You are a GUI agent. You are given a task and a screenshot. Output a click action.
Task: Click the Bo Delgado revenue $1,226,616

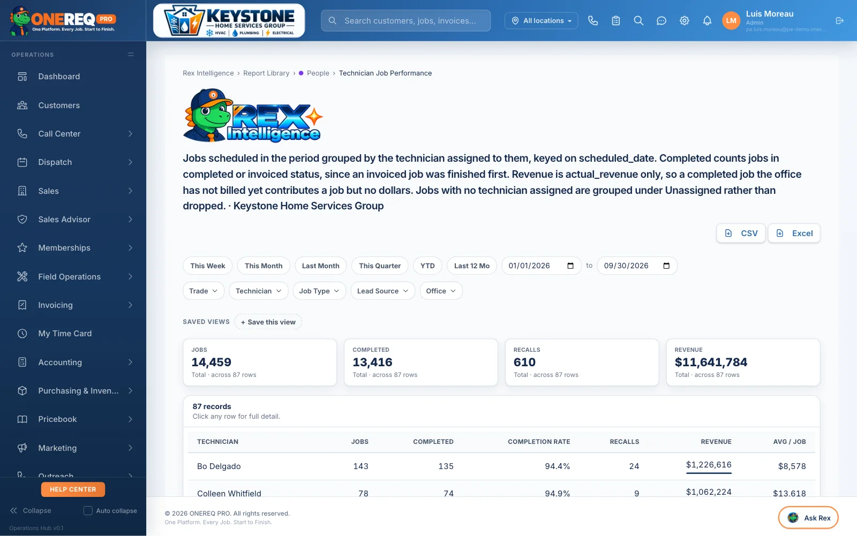[x=709, y=465]
